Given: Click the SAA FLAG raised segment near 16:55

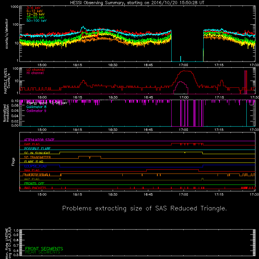Looking at the screenshot, I should (x=173, y=170).
